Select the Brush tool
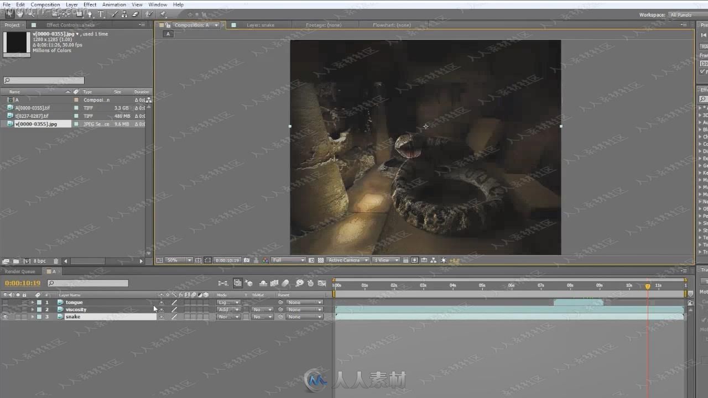The image size is (708, 398). point(114,14)
